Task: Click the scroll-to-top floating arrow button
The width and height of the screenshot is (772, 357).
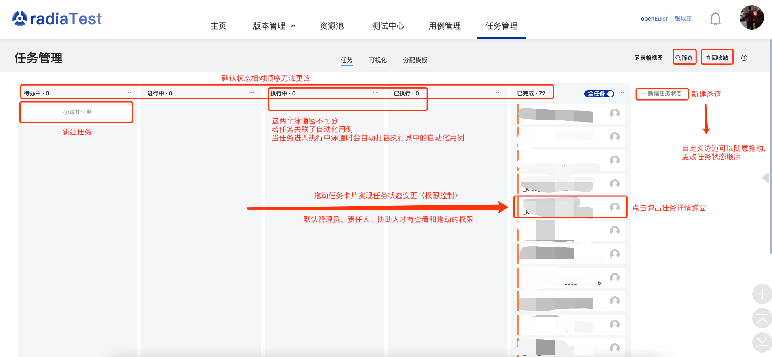Action: [761, 318]
